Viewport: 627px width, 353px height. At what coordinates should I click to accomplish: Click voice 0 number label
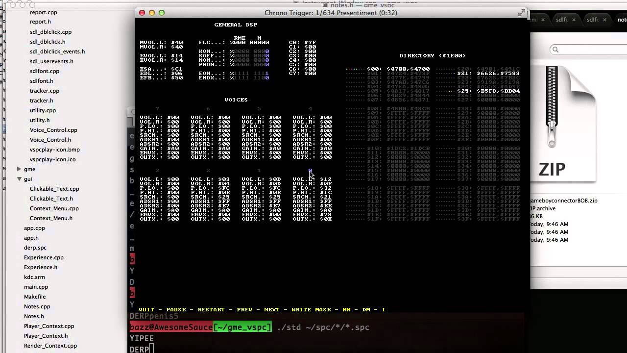click(x=310, y=171)
